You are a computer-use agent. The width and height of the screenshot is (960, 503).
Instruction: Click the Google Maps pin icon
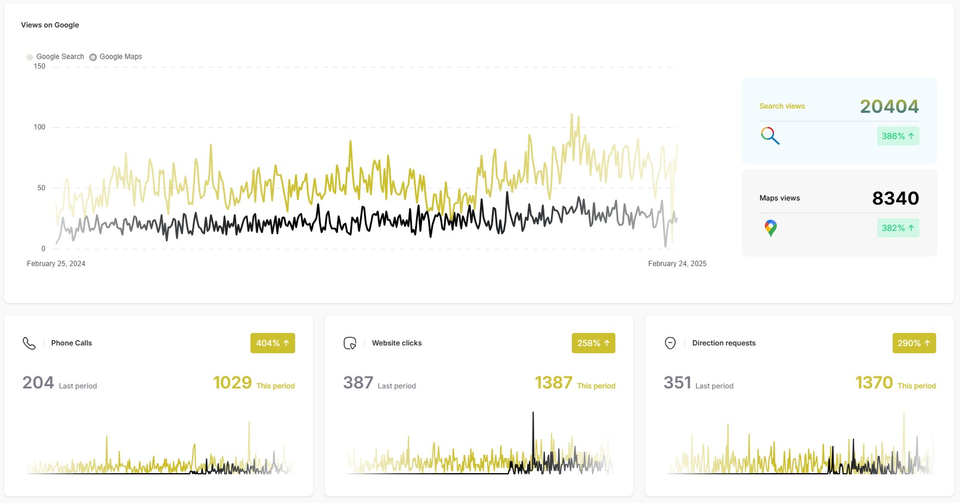[770, 228]
